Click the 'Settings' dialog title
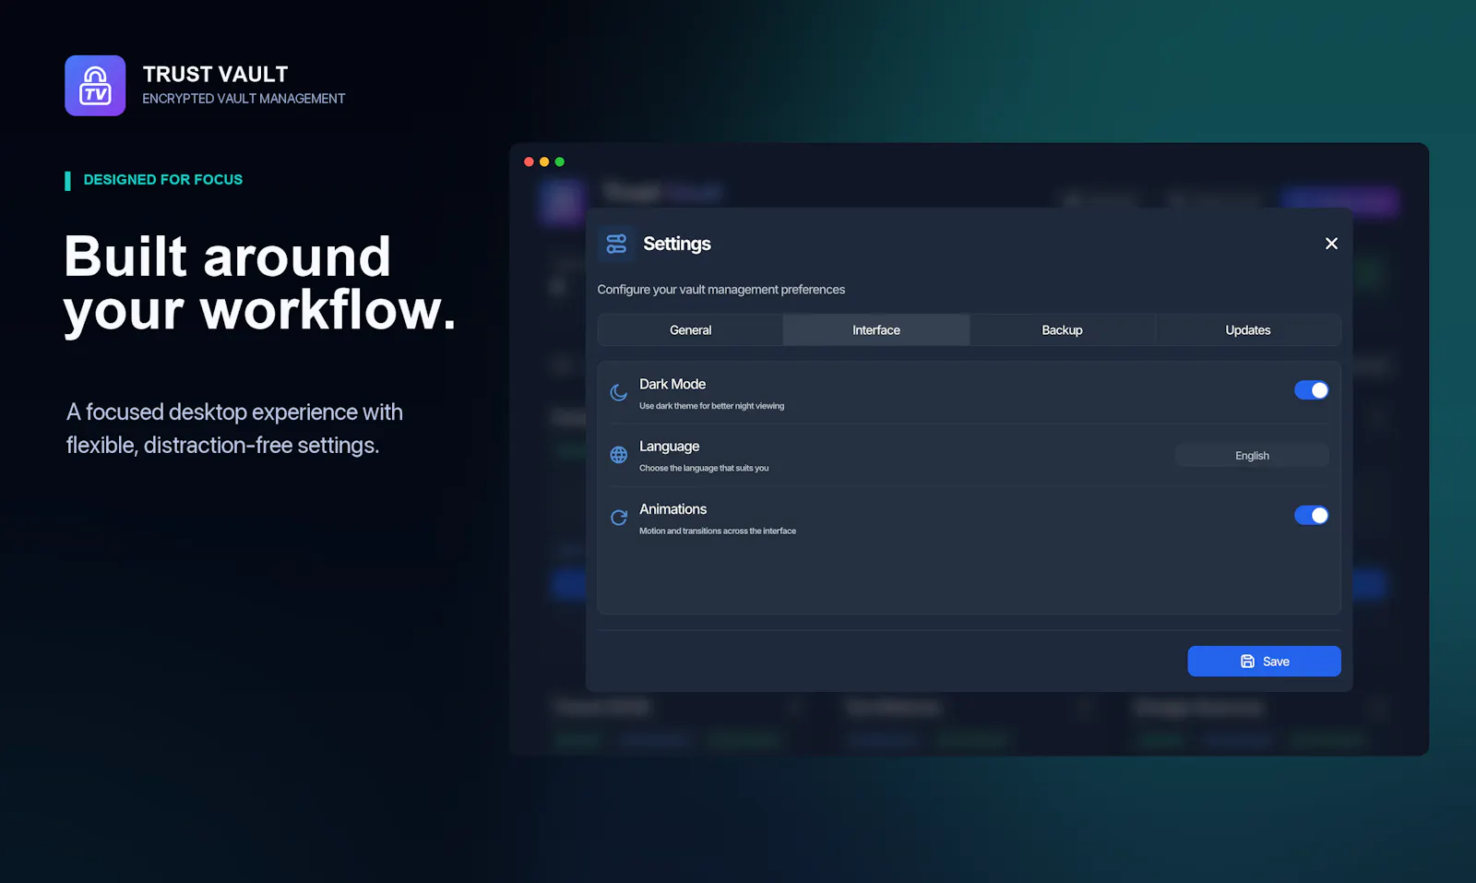 (x=677, y=244)
